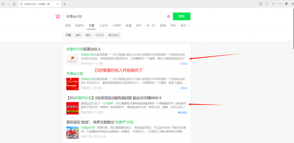Open the 咏声文旅 article thumbnail
This screenshot has width=294, height=143.
(72, 133)
